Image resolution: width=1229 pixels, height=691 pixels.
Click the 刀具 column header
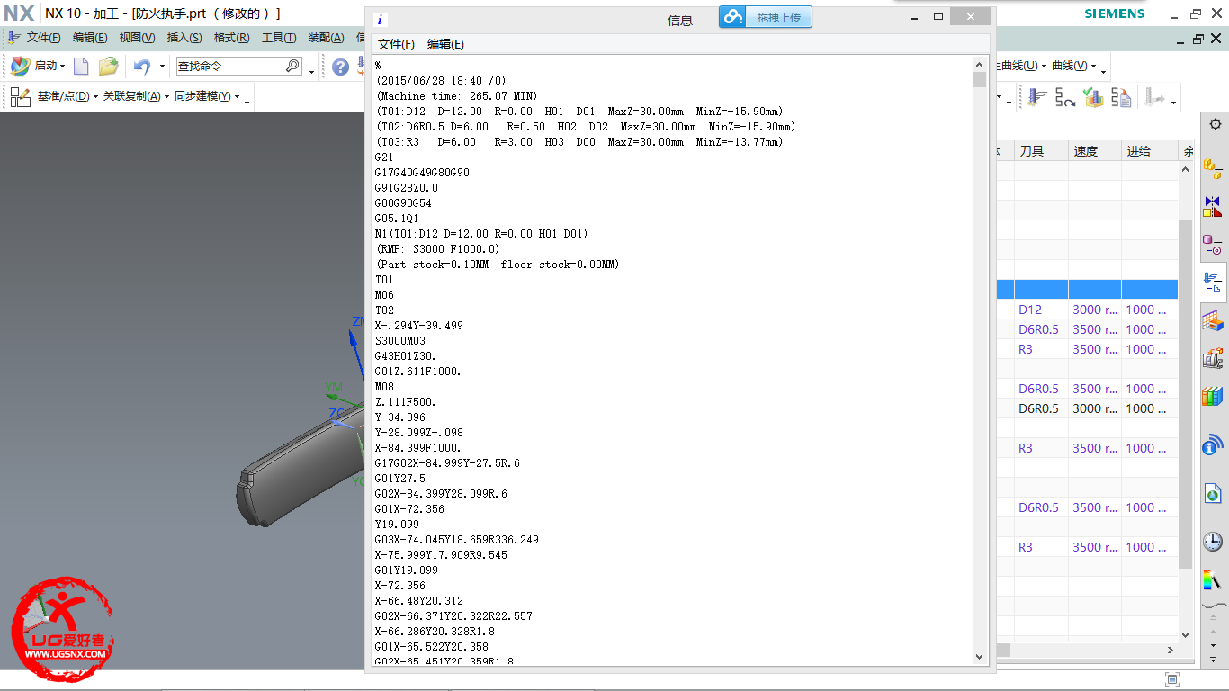[1041, 151]
